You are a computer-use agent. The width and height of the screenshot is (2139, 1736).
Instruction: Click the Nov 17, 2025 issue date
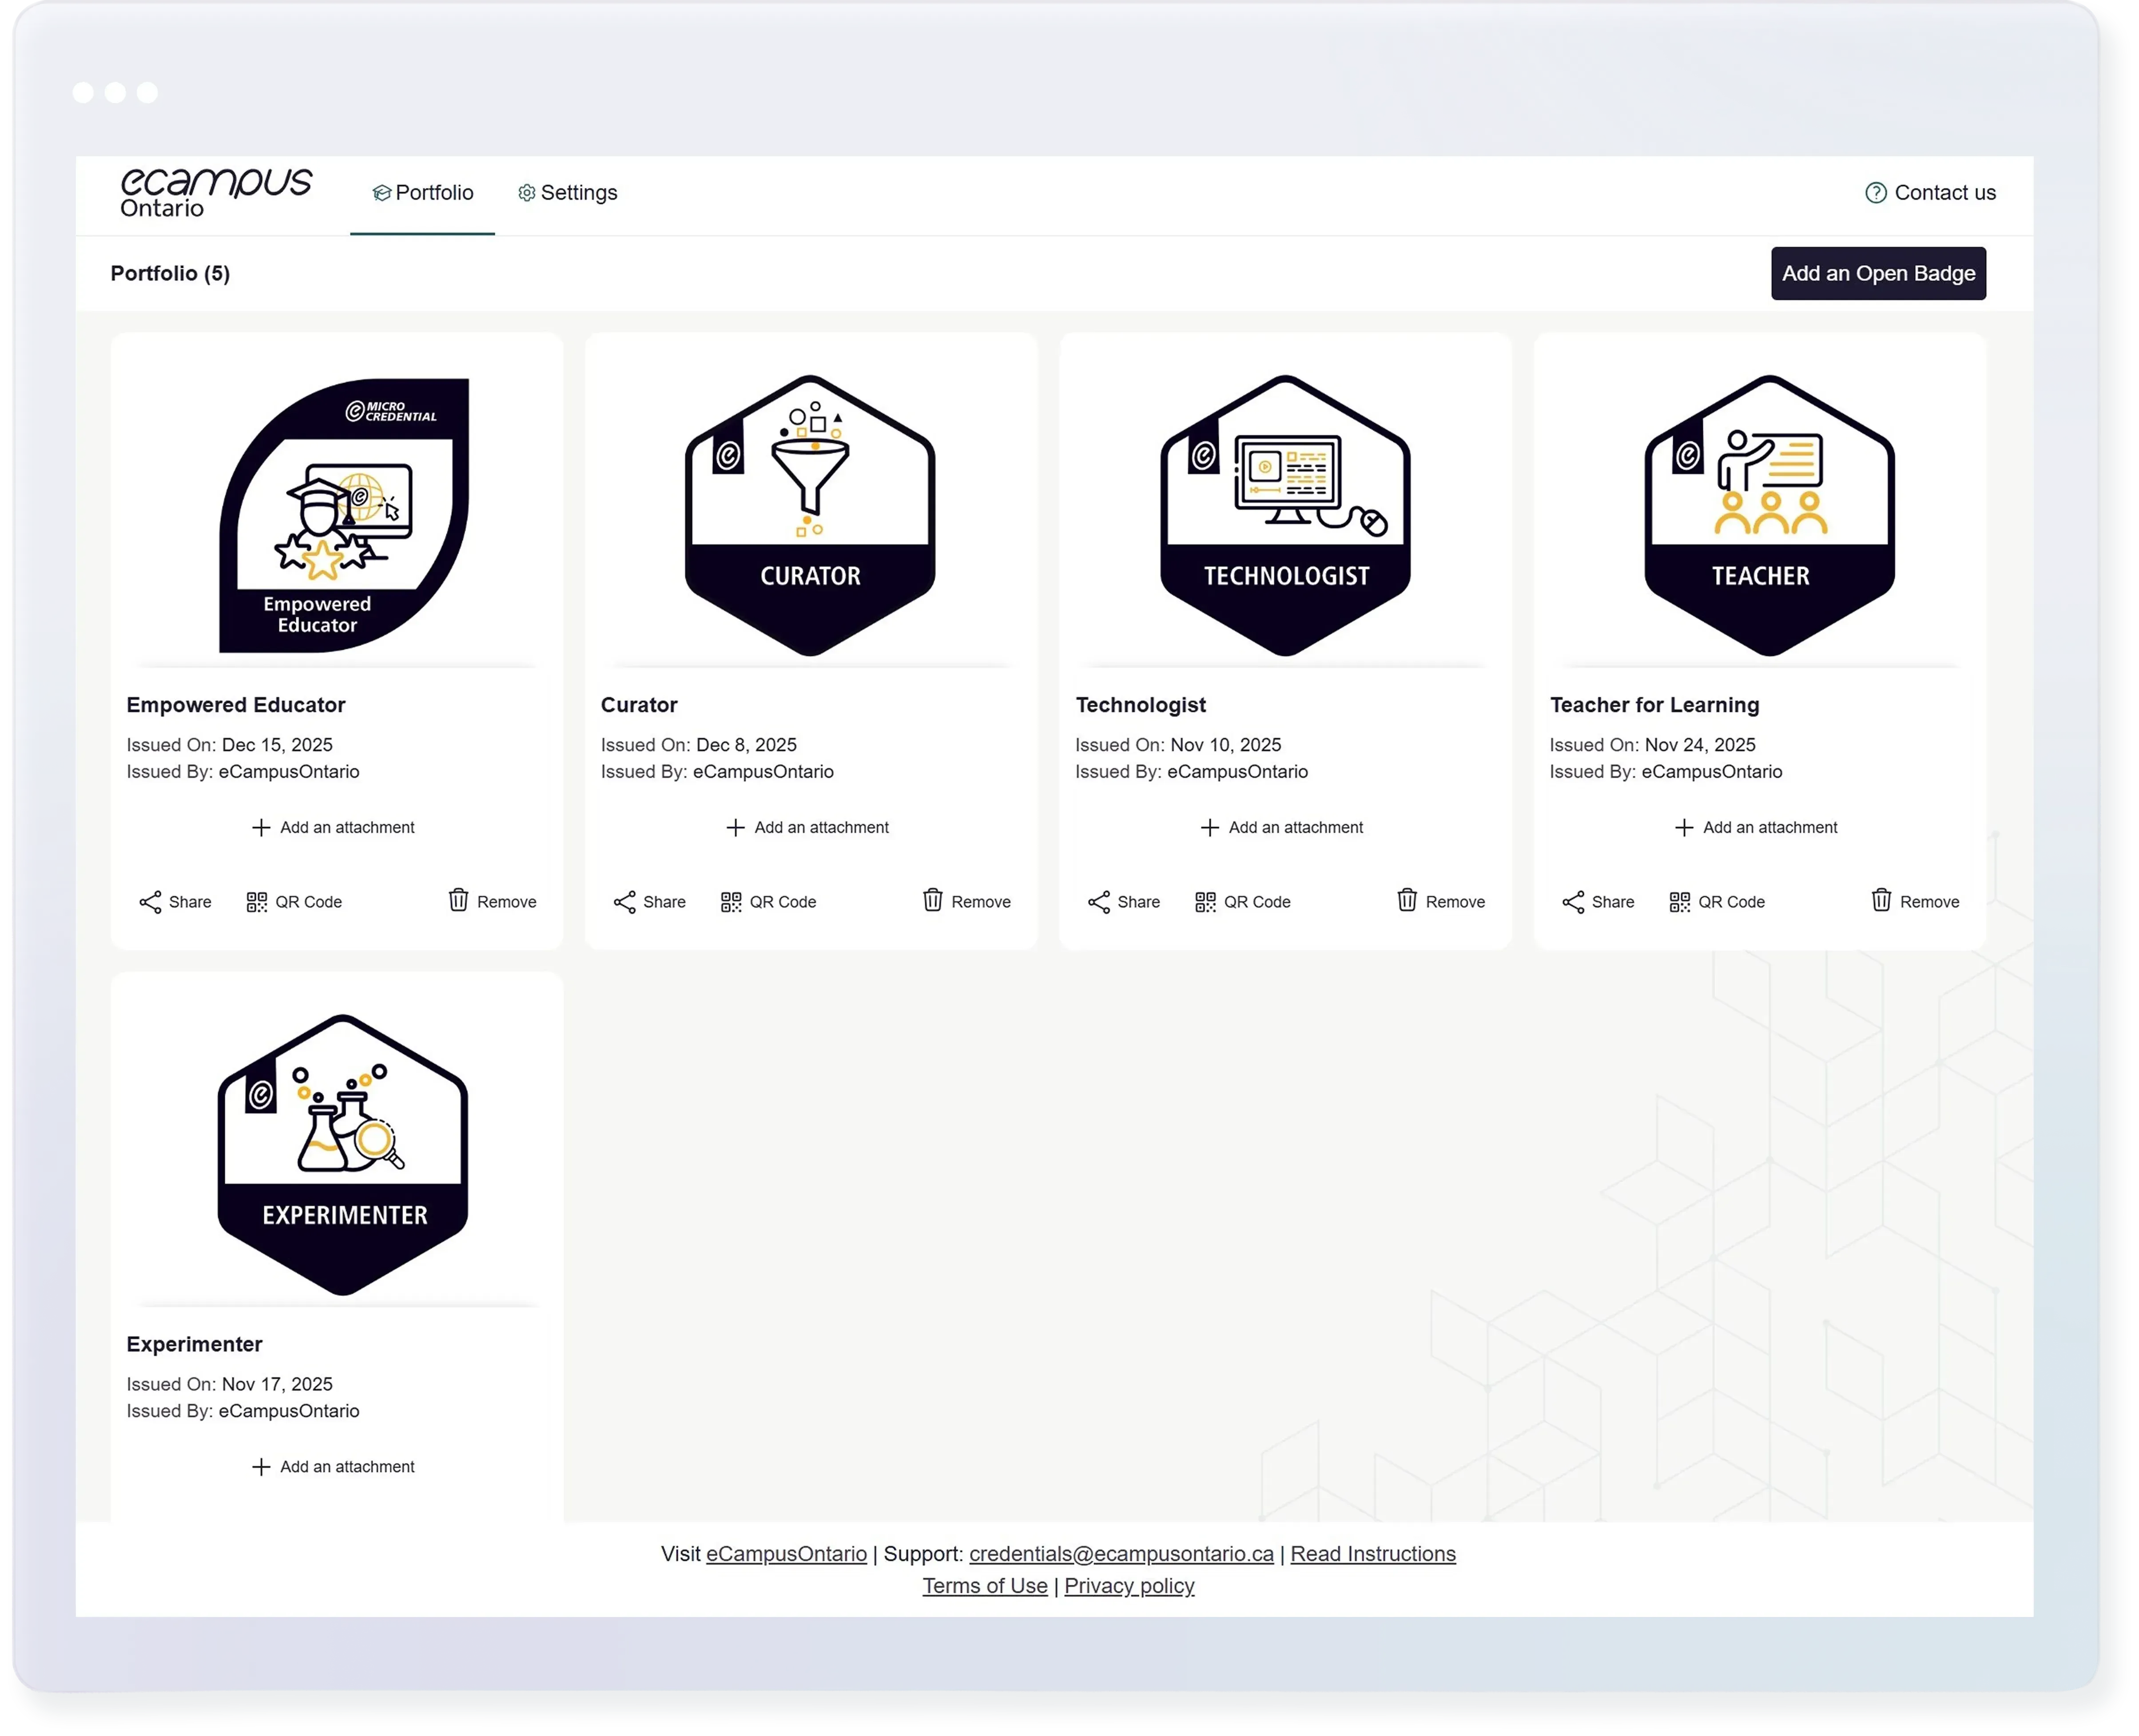[x=277, y=1384]
